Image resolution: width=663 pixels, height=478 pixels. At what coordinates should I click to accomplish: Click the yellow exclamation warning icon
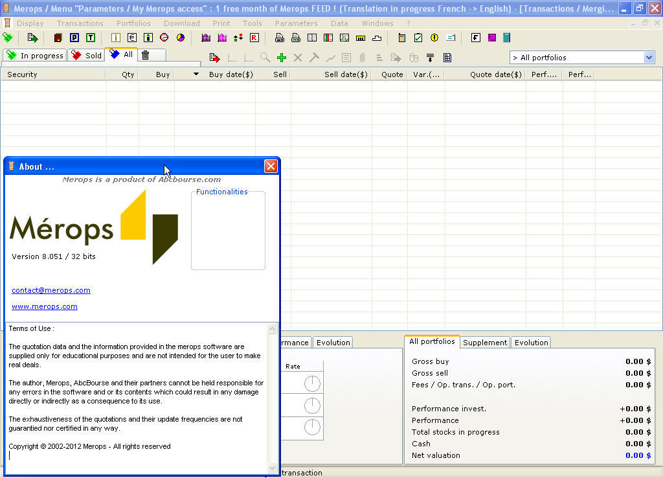434,38
